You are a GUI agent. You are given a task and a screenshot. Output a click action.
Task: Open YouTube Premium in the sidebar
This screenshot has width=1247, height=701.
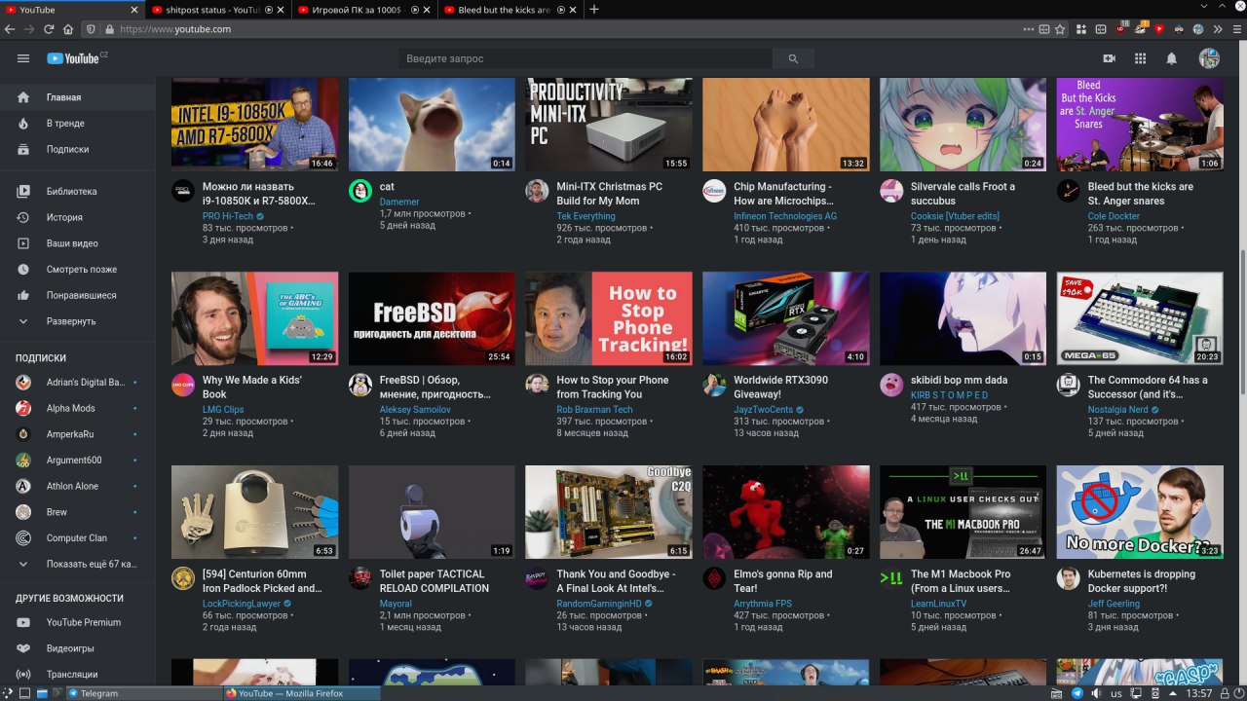(78, 622)
